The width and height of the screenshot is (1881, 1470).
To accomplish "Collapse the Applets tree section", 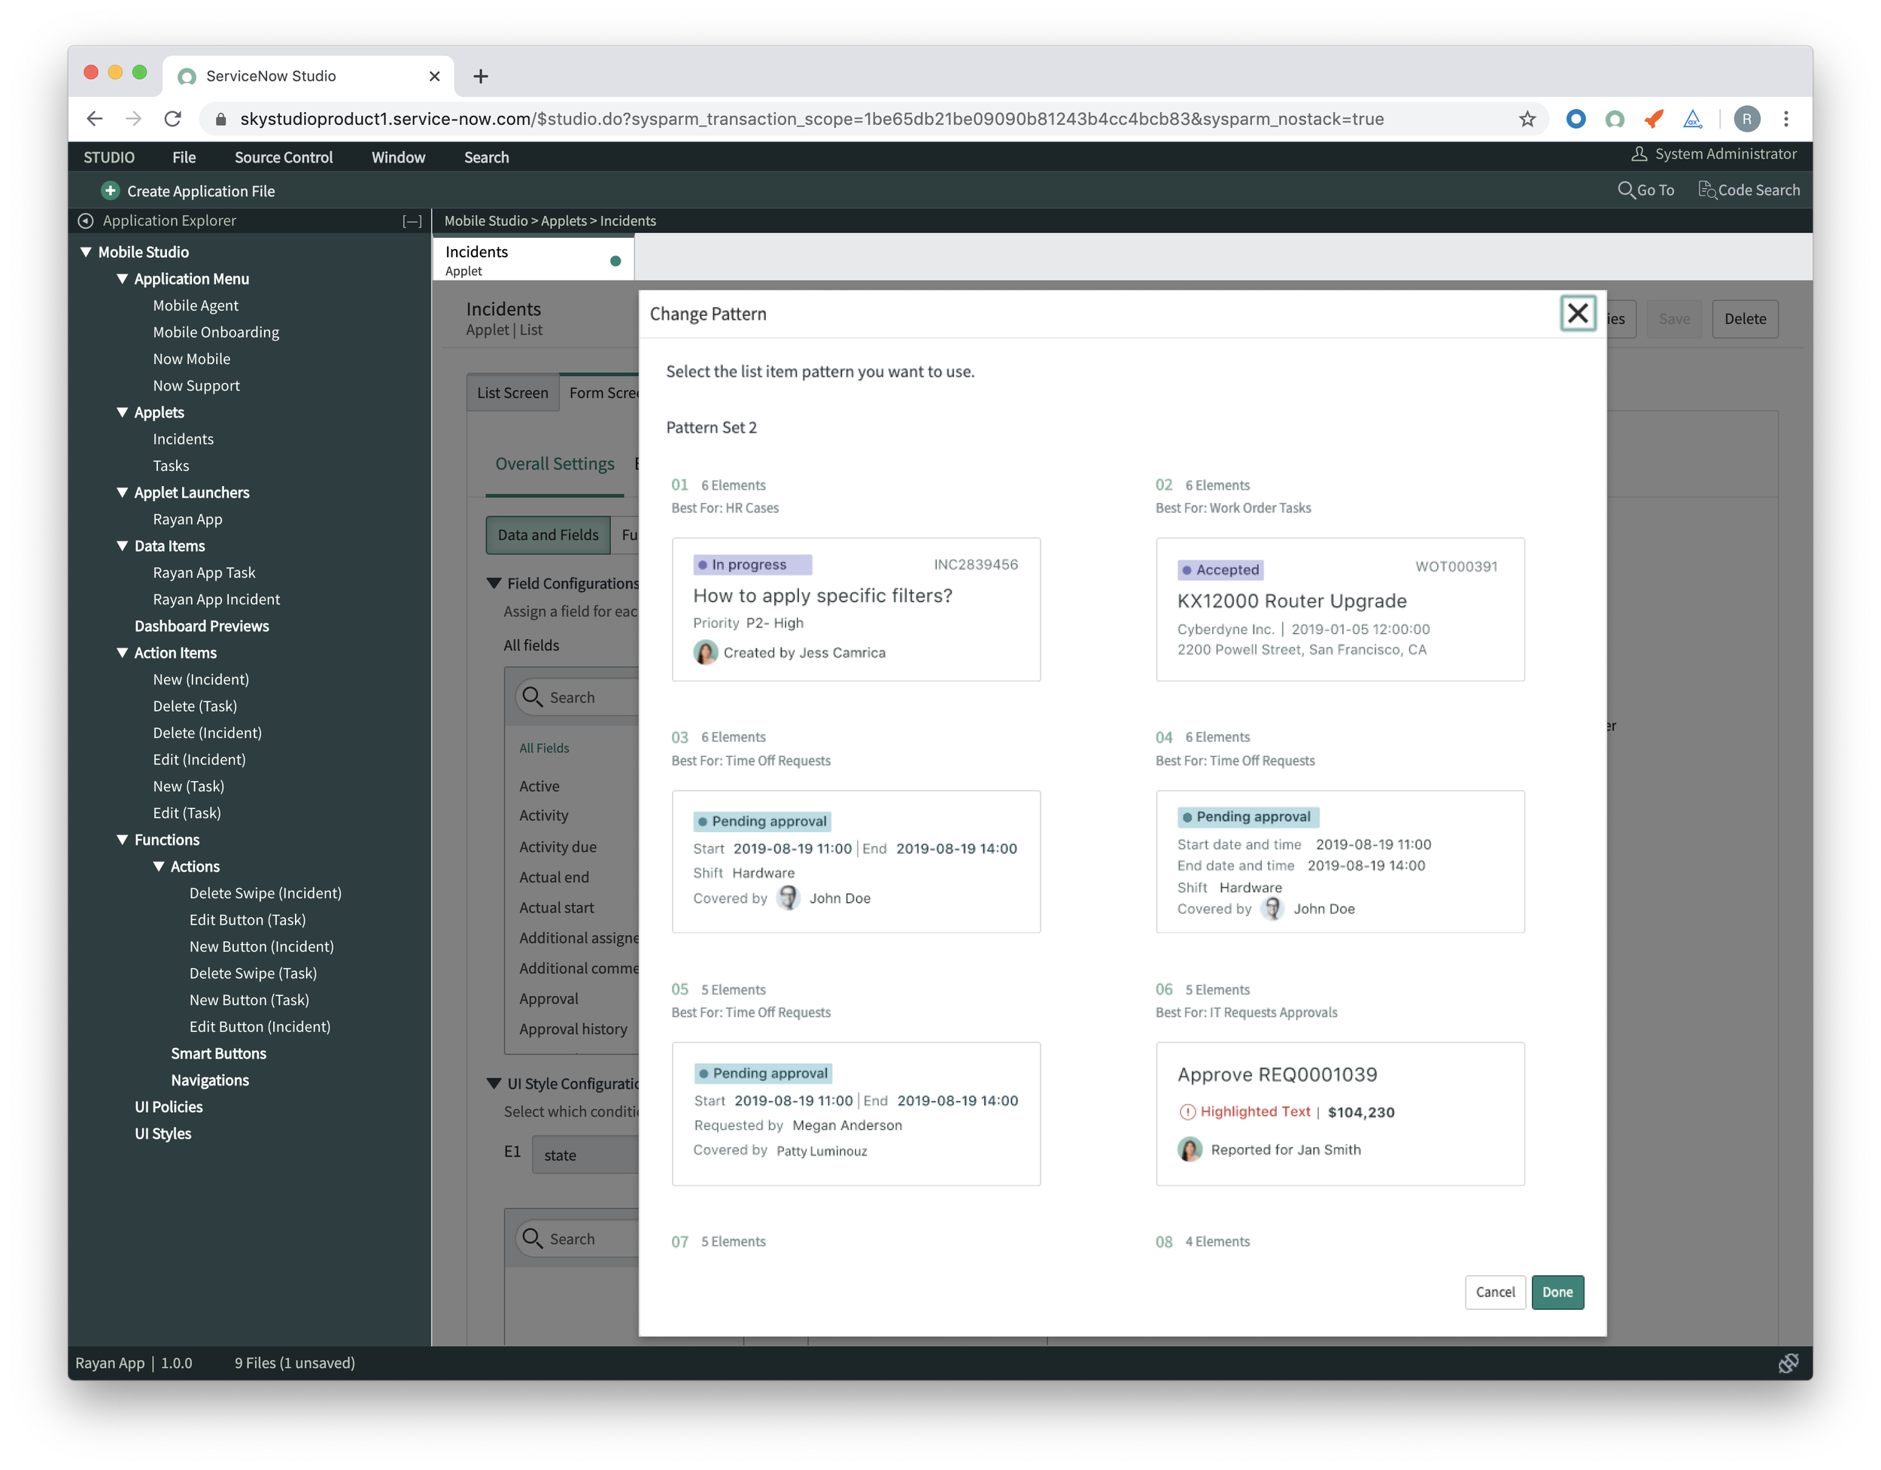I will [123, 412].
